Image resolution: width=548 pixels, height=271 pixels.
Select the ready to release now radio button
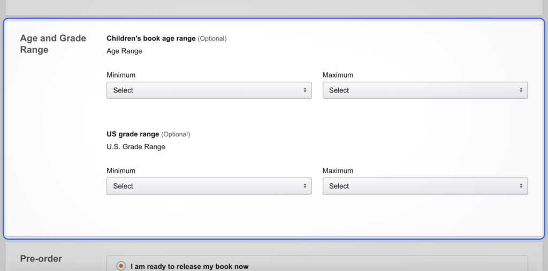[121, 266]
